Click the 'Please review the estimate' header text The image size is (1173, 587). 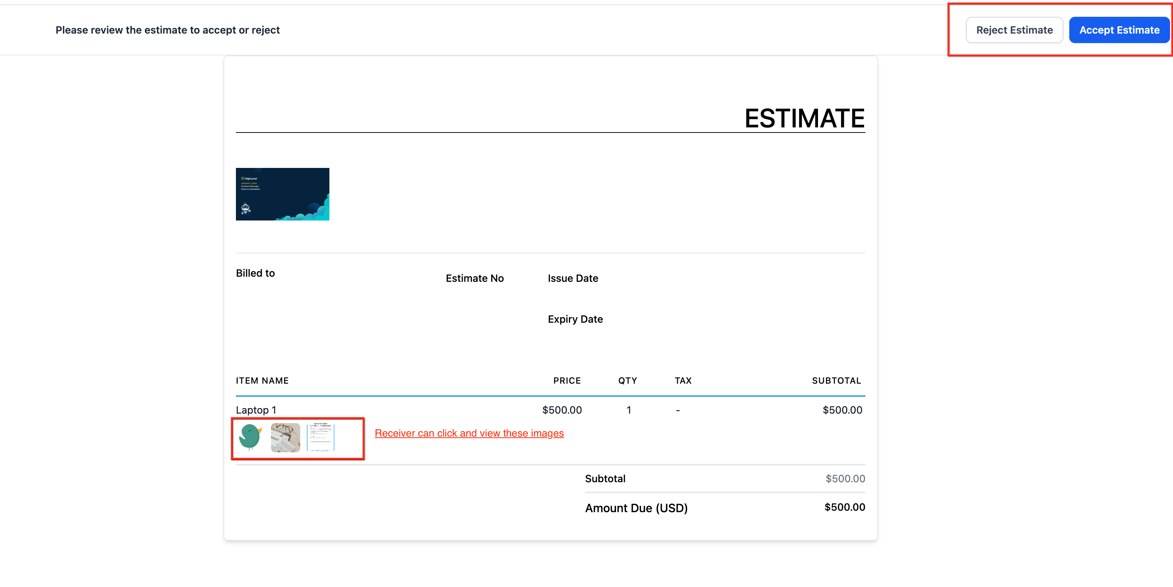168,30
